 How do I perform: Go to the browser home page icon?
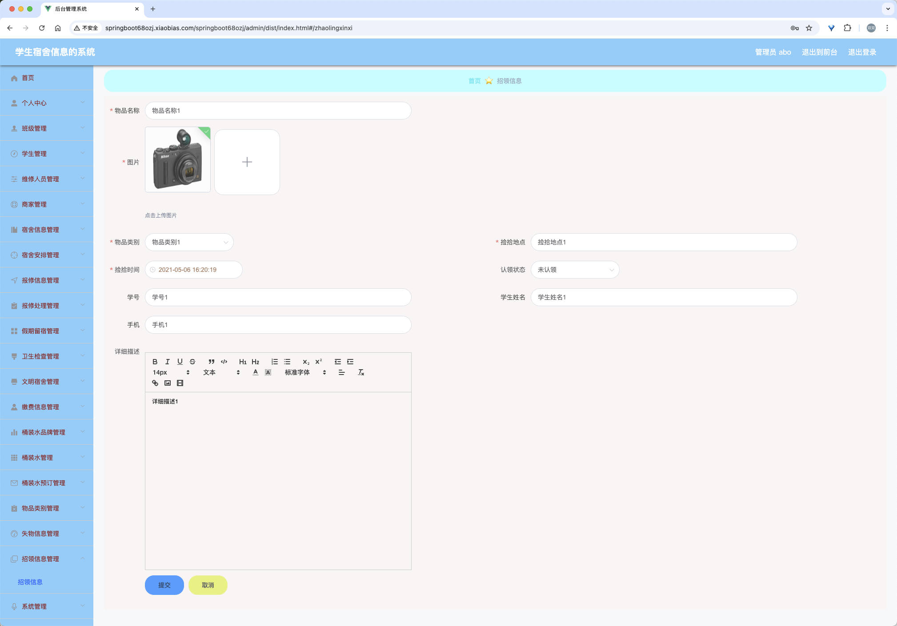pos(58,28)
